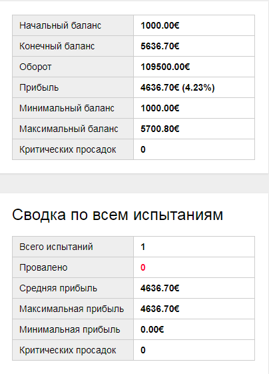Click the Прибыль row label
This screenshot has width=269, height=374.
39,87
